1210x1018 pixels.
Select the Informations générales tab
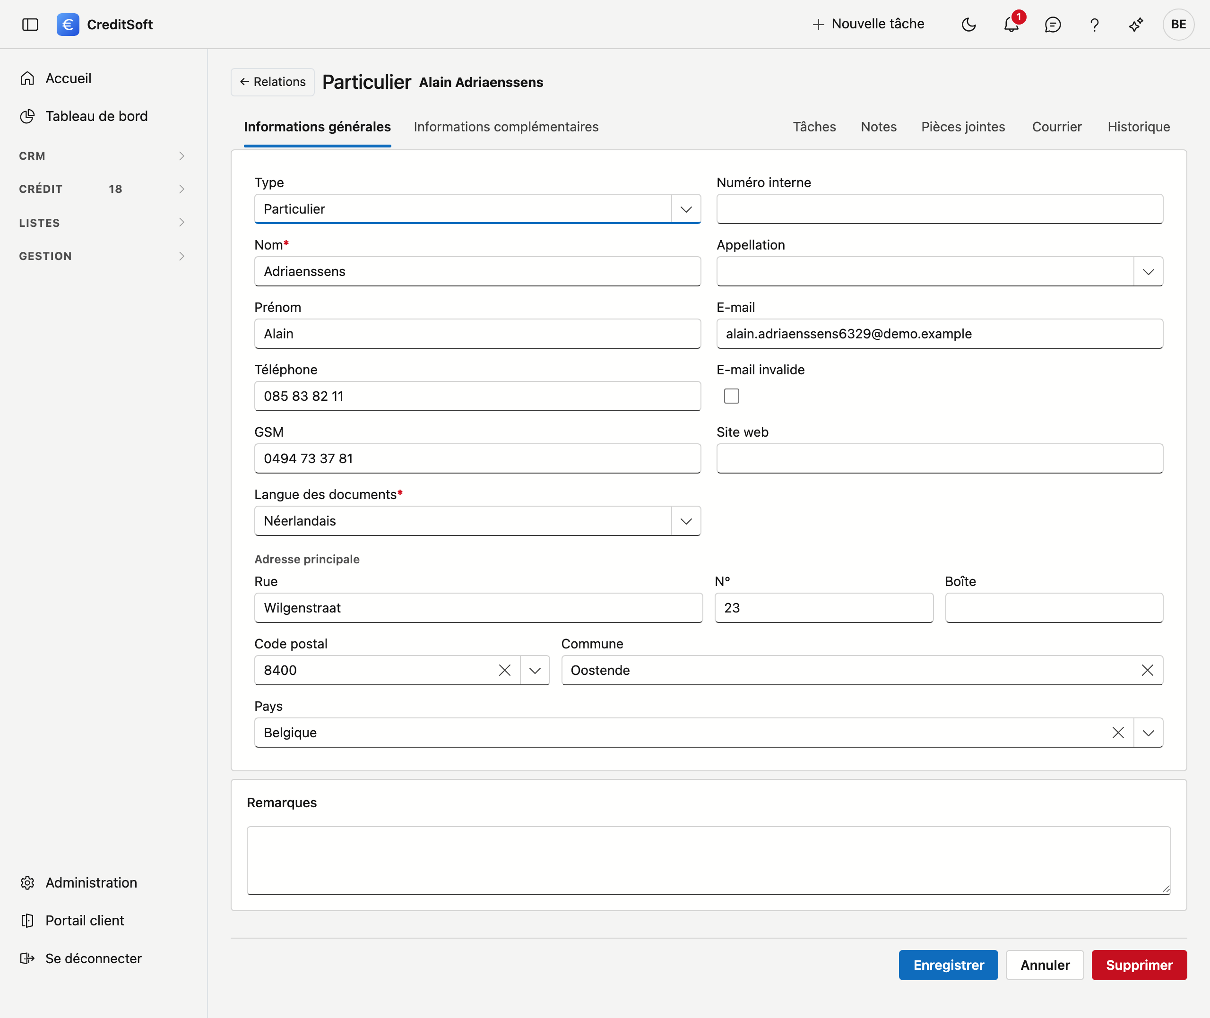click(x=317, y=127)
